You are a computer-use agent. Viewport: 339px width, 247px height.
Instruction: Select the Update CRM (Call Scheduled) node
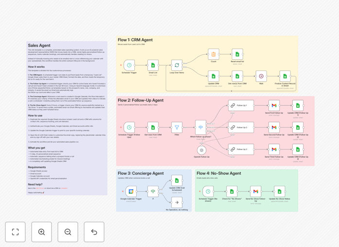click(177, 181)
